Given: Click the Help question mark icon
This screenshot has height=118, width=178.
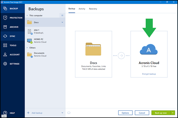Looking at the screenshot, I should pyautogui.click(x=5, y=113).
